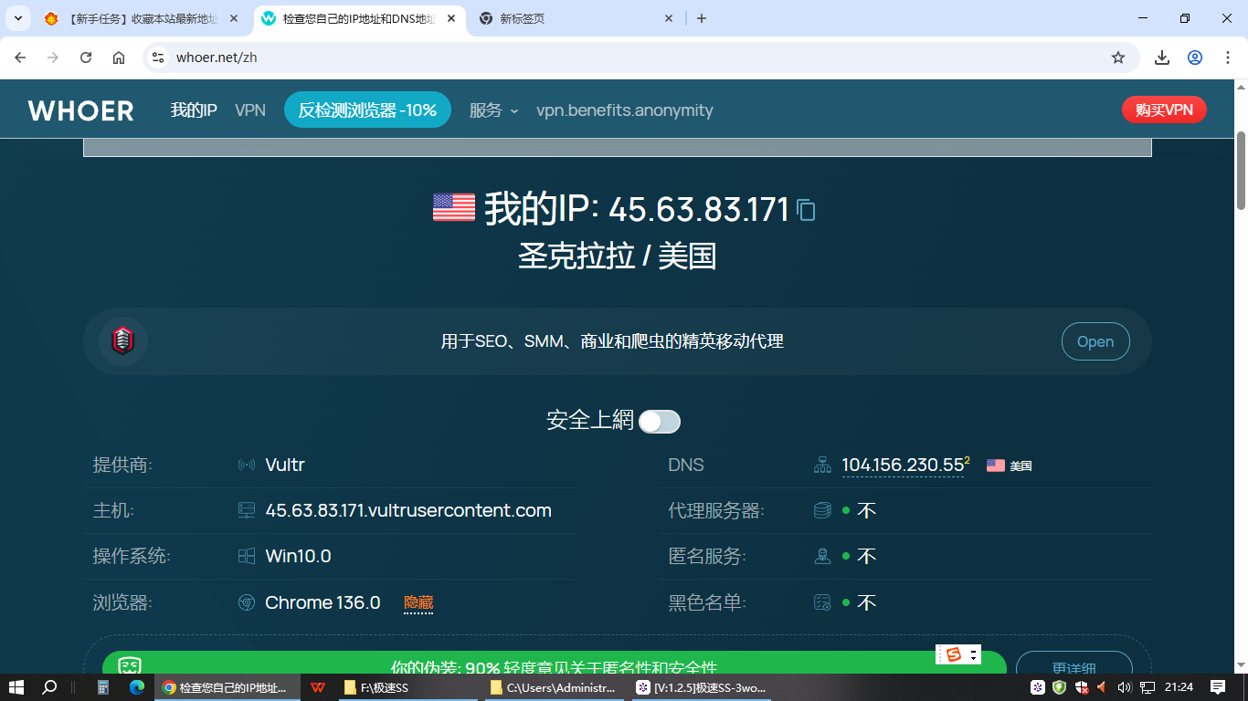Click the 反检测浏览器 -10% button
Screen dimensions: 1248x701
[x=367, y=110]
